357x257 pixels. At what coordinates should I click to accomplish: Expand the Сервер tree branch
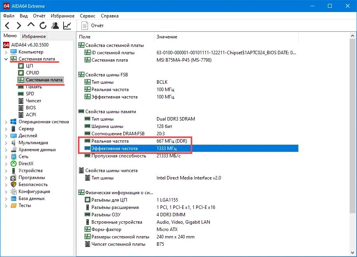(x=6, y=129)
